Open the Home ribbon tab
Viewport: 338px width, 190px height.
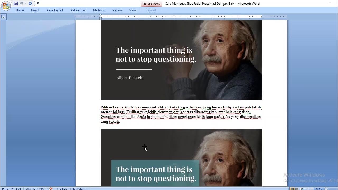[x=20, y=10]
